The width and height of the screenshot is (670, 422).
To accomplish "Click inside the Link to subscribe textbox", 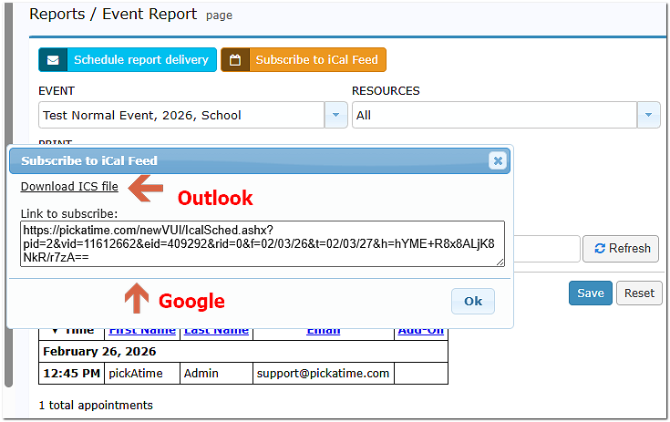I will tap(262, 243).
